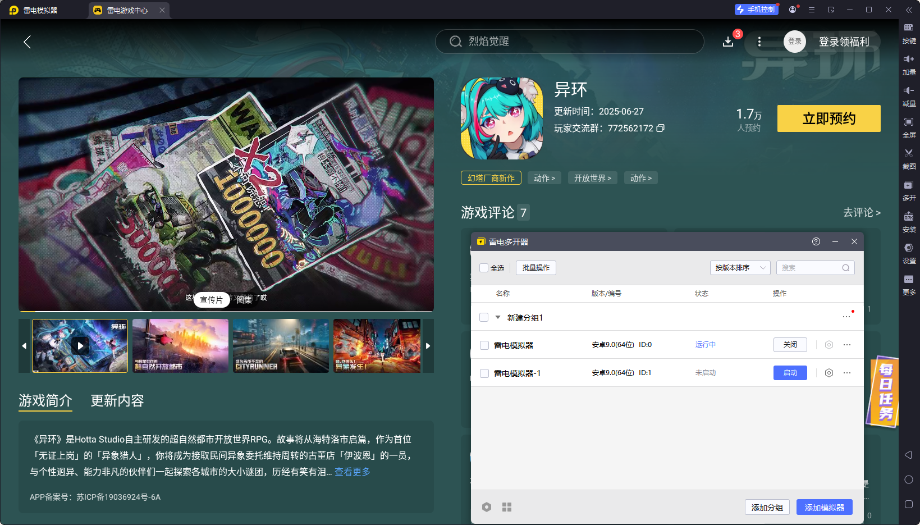Open settings gear for 雷电模拟器-1 row

coord(829,373)
